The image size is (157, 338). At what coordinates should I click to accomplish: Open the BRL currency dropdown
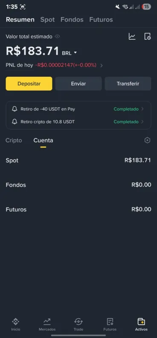click(69, 53)
